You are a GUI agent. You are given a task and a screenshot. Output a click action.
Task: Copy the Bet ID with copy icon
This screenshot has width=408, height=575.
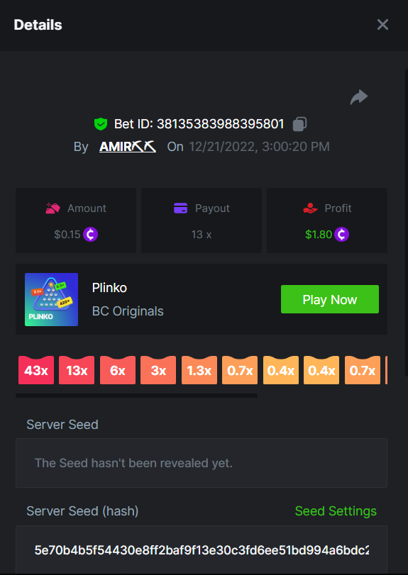(299, 124)
